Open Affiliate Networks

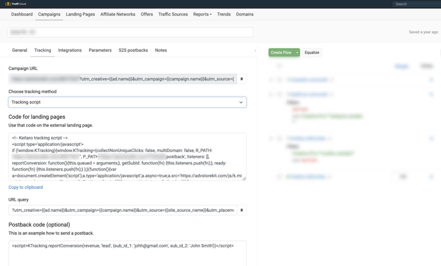click(x=118, y=14)
